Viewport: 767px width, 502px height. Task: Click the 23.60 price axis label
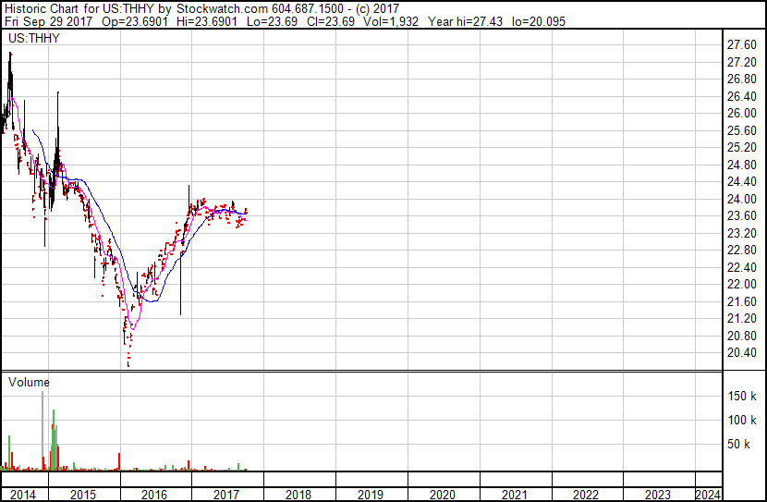[x=741, y=216]
